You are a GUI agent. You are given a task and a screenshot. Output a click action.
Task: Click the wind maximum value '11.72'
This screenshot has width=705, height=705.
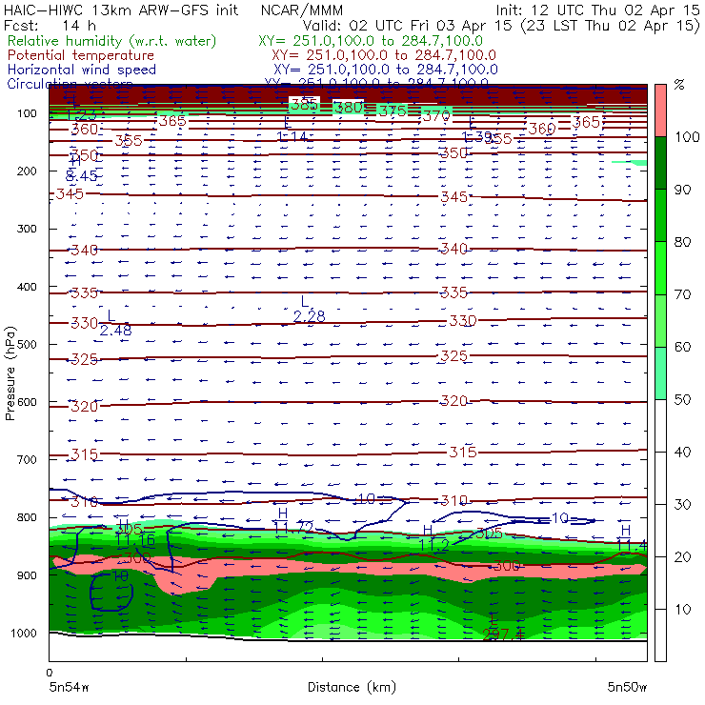pos(293,528)
